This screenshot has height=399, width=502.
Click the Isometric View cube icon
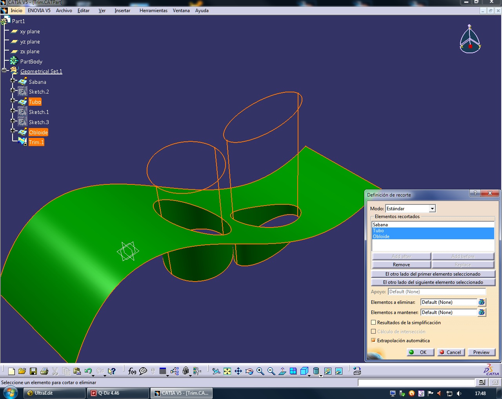click(x=304, y=371)
